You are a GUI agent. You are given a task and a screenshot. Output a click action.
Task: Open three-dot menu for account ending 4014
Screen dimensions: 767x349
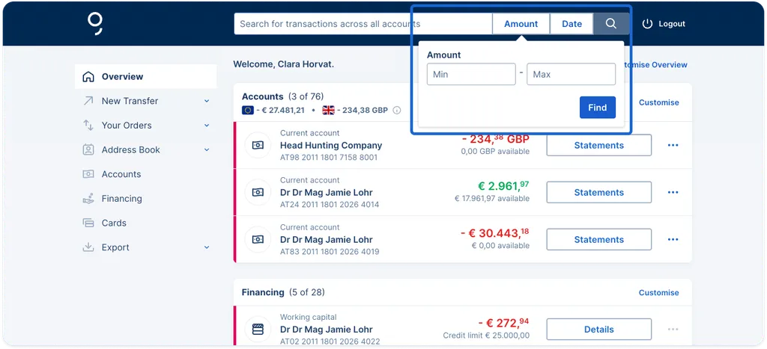coord(673,192)
